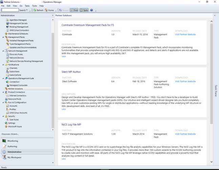Open the Monitoring workspace icon

coord(4,141)
